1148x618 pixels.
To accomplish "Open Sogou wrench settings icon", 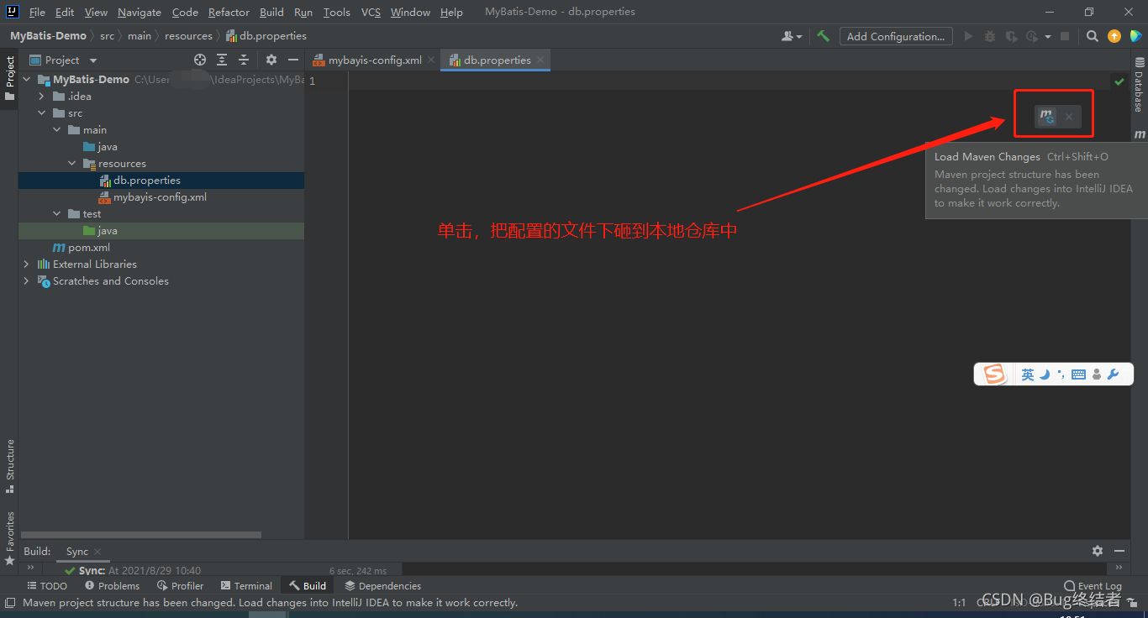I will pos(1114,374).
